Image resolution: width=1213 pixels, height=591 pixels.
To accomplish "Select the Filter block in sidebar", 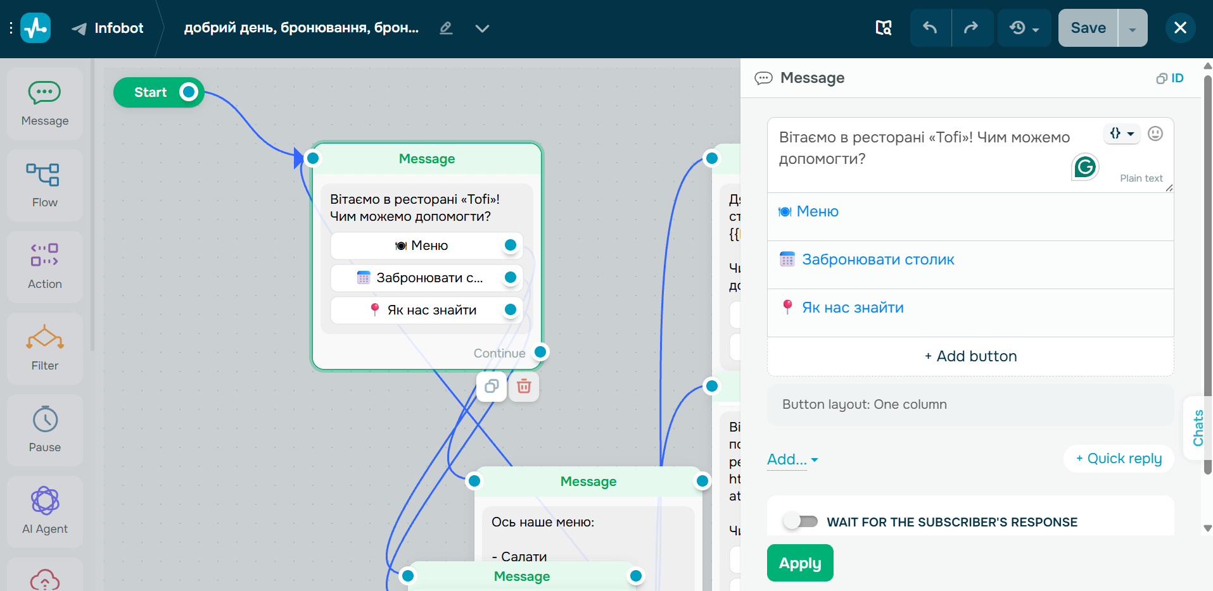I will 45,349.
